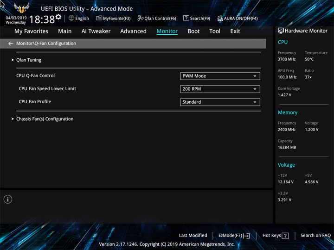Image resolution: width=334 pixels, height=250 pixels.
Task: Launch Qfan Control(F6) fan icon
Action: 140,18
